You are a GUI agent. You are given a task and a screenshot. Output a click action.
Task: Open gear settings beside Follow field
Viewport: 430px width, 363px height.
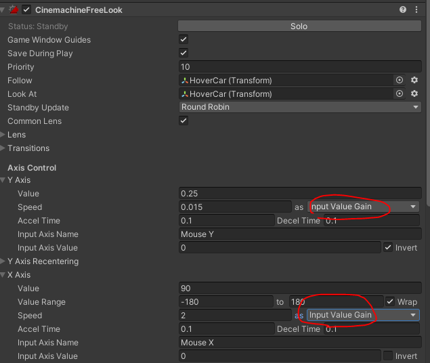point(414,80)
